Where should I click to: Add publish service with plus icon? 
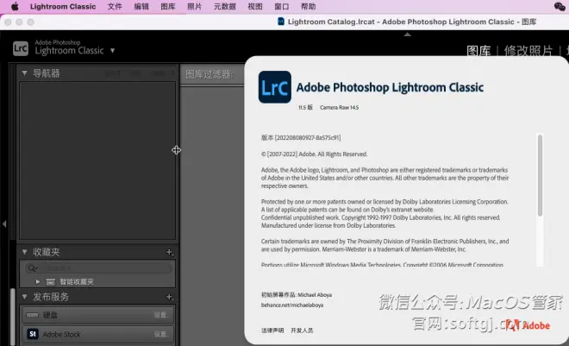[169, 297]
